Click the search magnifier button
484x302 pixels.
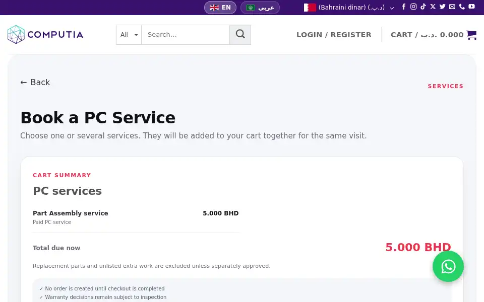(x=240, y=35)
